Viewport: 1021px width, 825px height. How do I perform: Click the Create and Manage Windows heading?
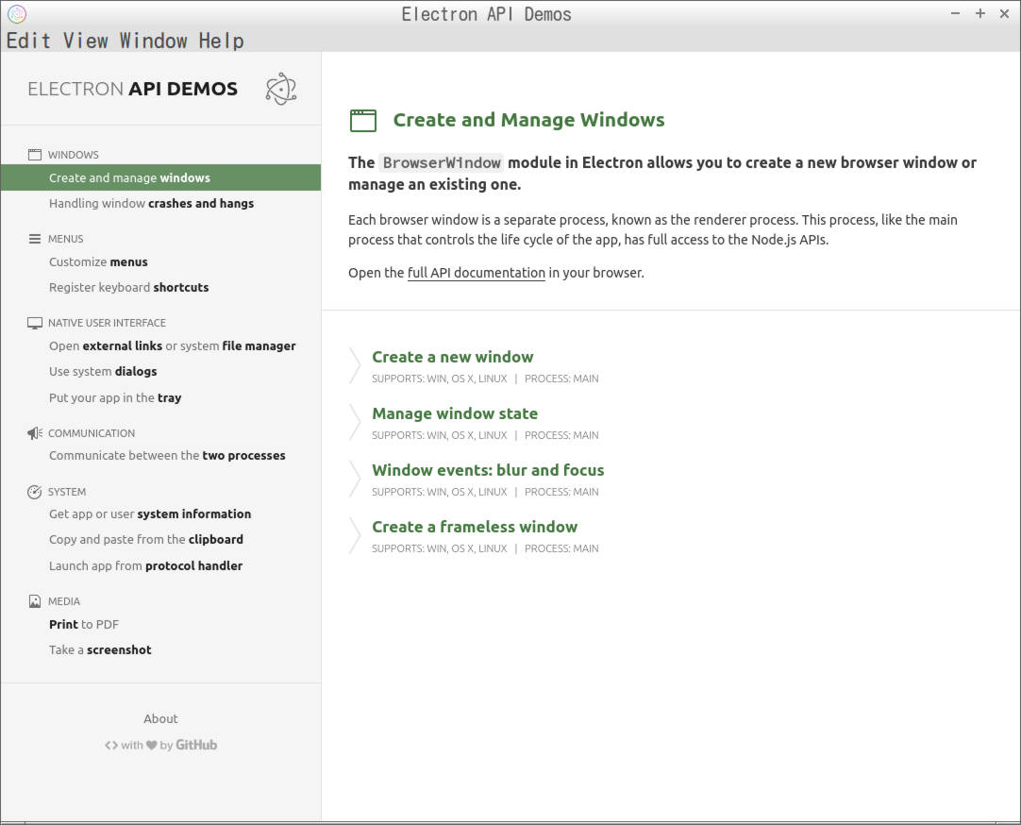coord(528,120)
